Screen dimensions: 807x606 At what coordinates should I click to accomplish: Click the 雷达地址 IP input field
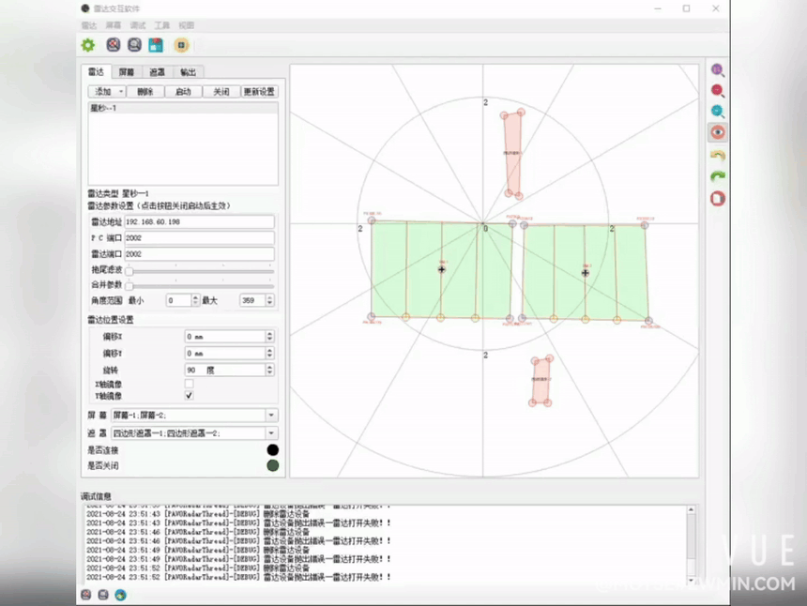click(199, 221)
